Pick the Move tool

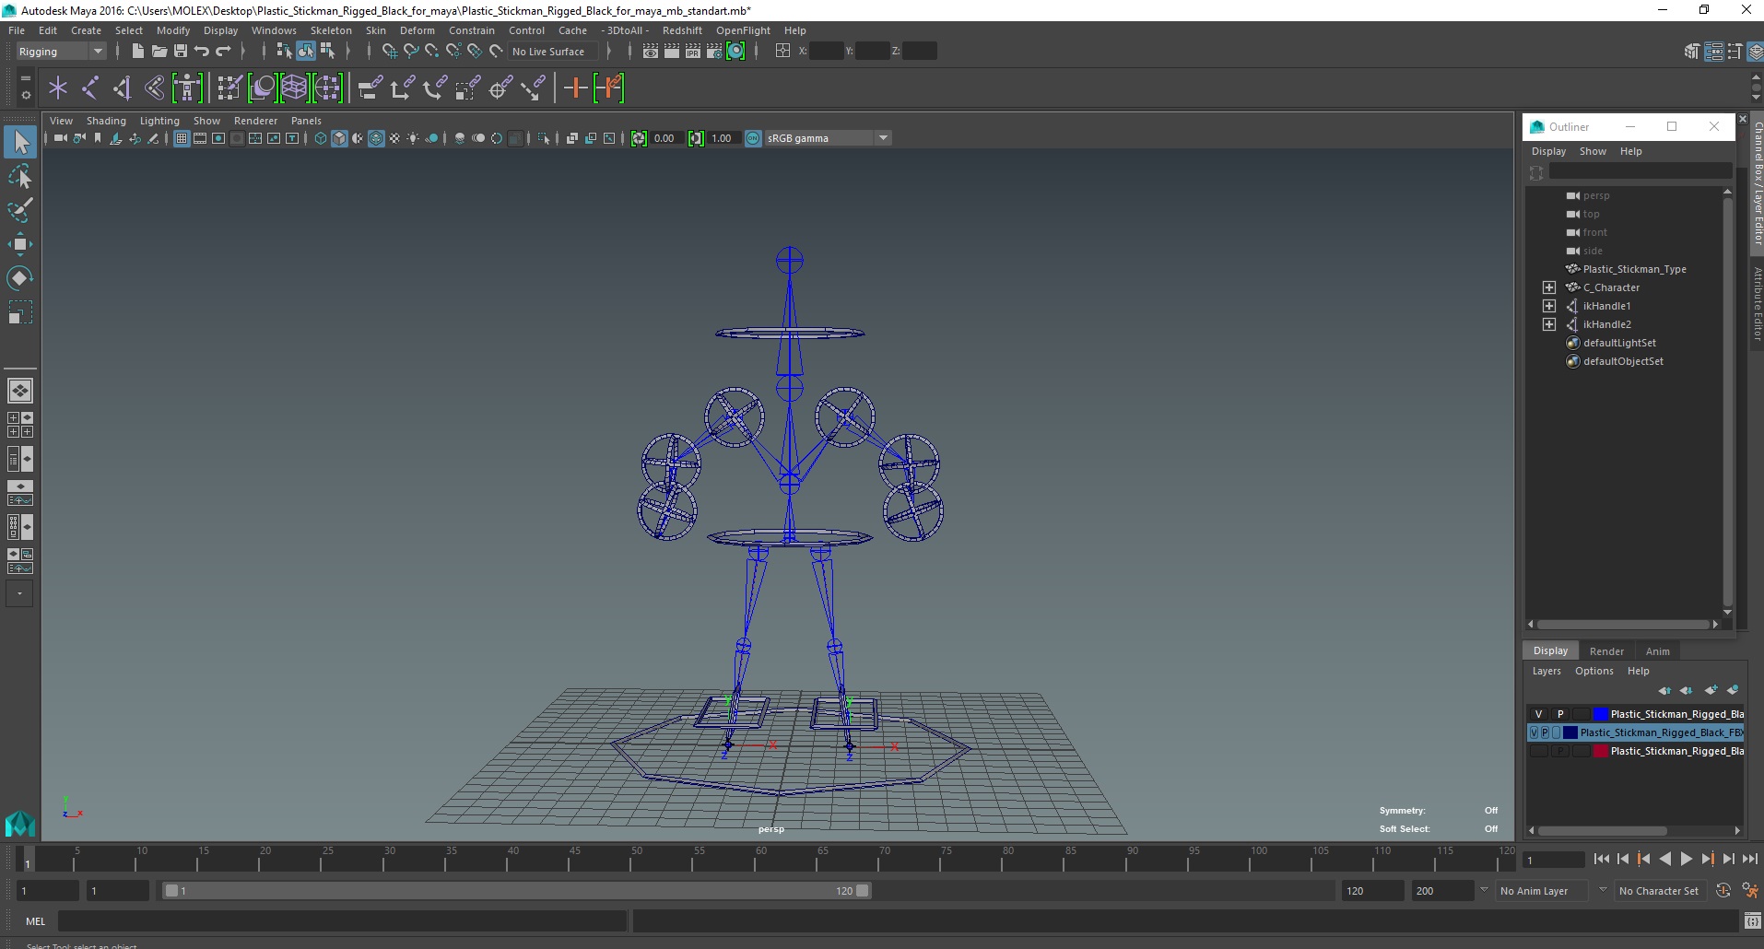click(20, 244)
